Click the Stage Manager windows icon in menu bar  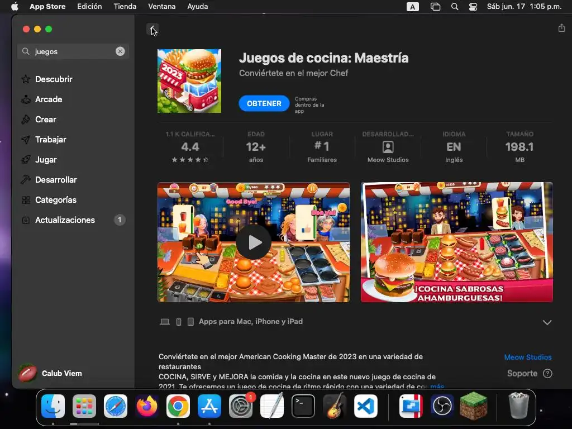coord(435,7)
